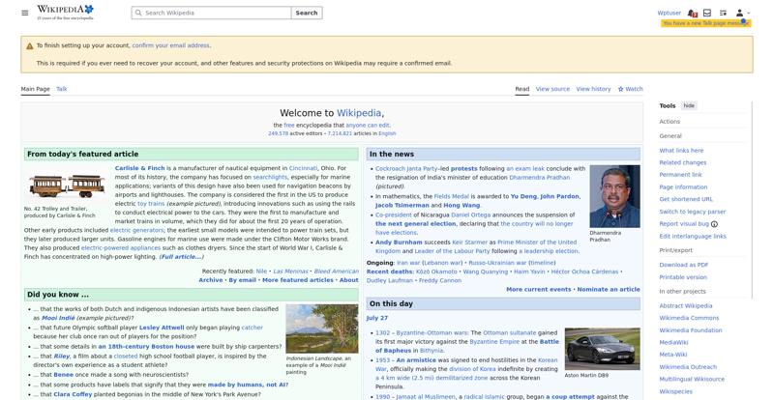The width and height of the screenshot is (774, 400).
Task: Open the View source tab
Action: tap(552, 89)
